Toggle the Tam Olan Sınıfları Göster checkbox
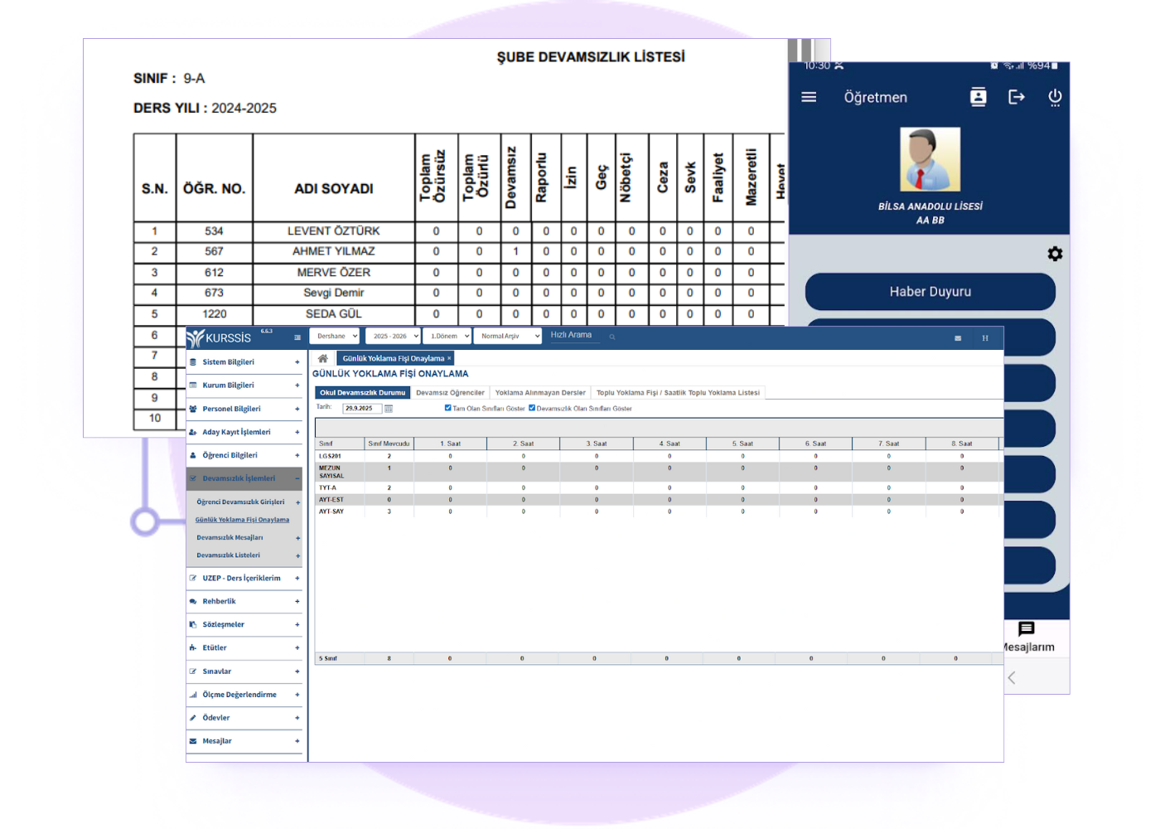This screenshot has width=1160, height=829. pos(447,408)
